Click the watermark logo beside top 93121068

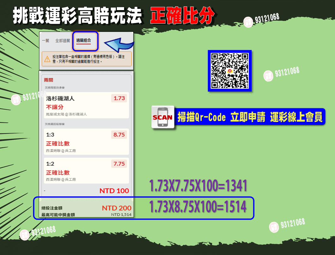248,22
